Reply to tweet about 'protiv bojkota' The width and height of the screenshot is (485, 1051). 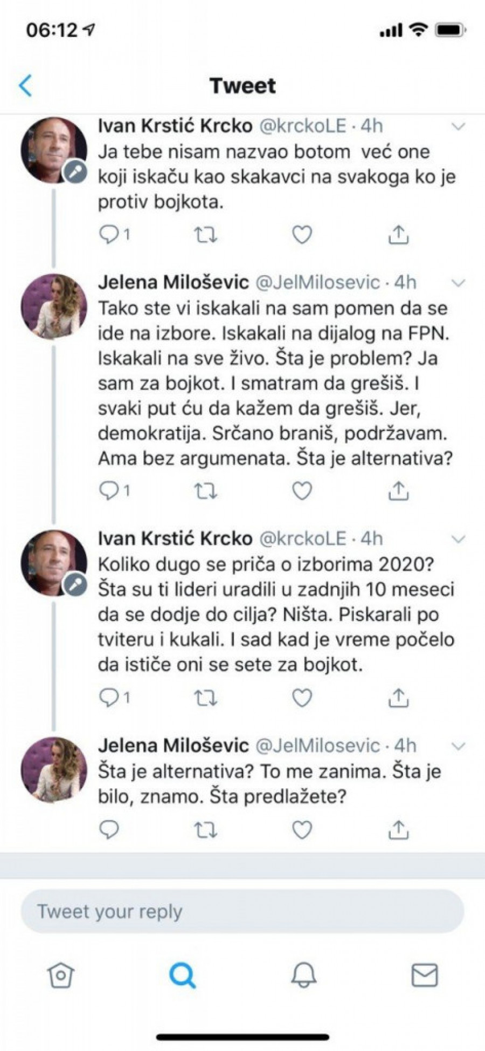click(109, 235)
